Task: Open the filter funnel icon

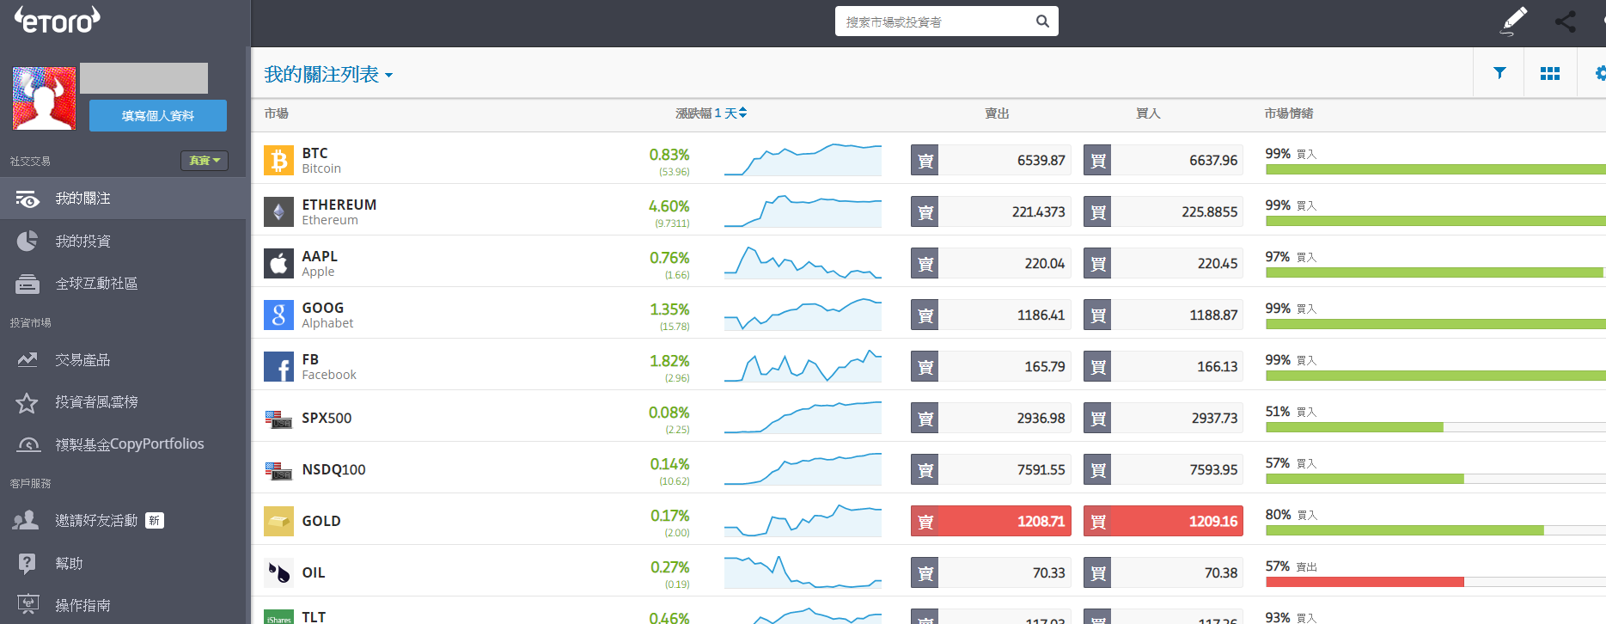Action: point(1499,73)
